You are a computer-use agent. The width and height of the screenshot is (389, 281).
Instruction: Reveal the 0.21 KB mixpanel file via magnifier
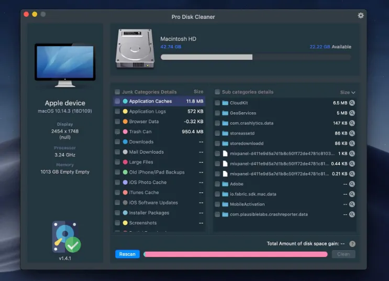[x=352, y=174]
